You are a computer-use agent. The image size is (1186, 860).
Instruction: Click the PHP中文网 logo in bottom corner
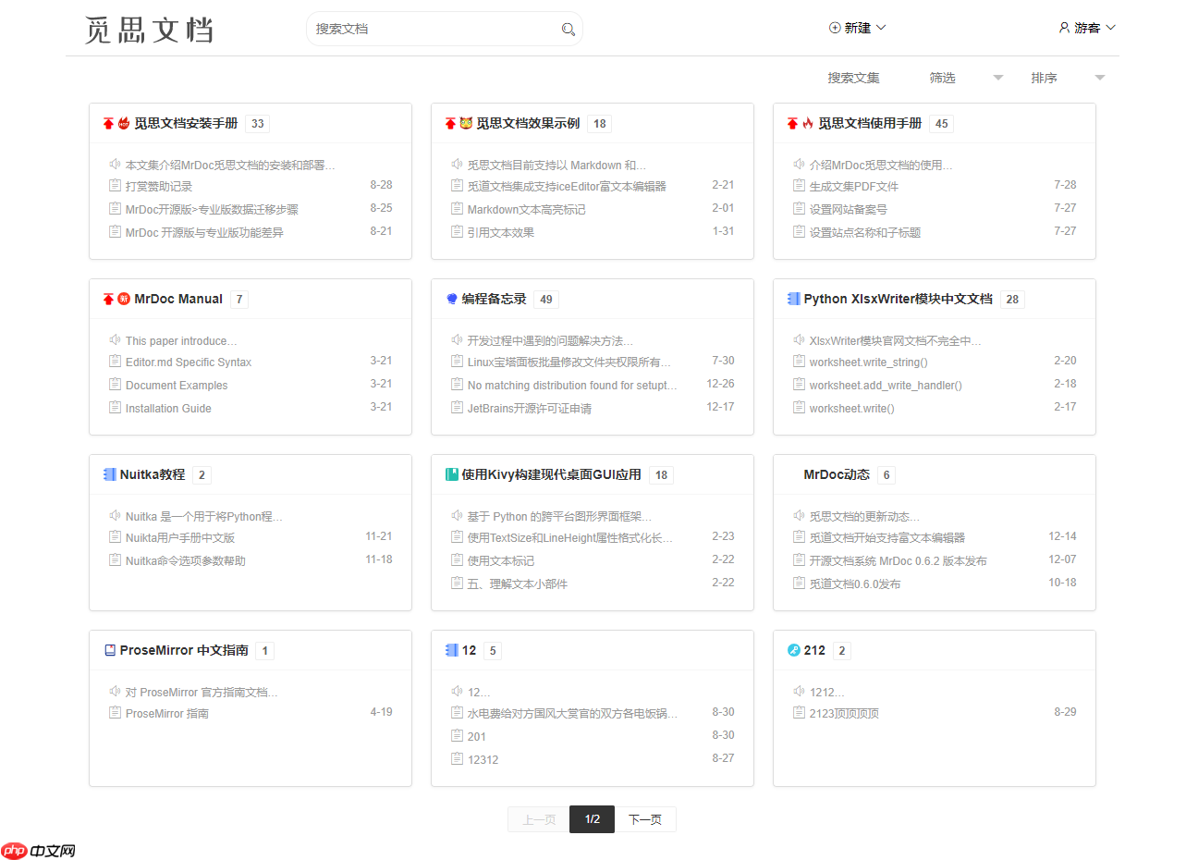(36, 851)
